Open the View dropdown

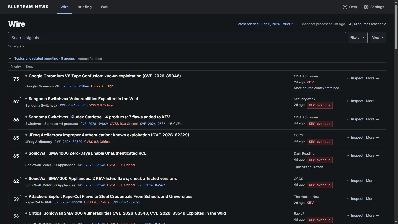pyautogui.click(x=378, y=38)
